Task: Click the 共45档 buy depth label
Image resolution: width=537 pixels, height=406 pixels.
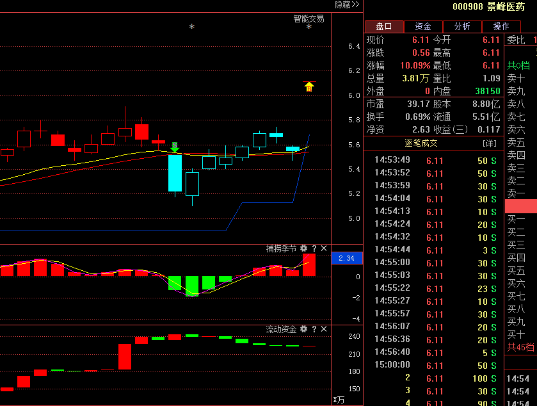Action: [x=520, y=348]
